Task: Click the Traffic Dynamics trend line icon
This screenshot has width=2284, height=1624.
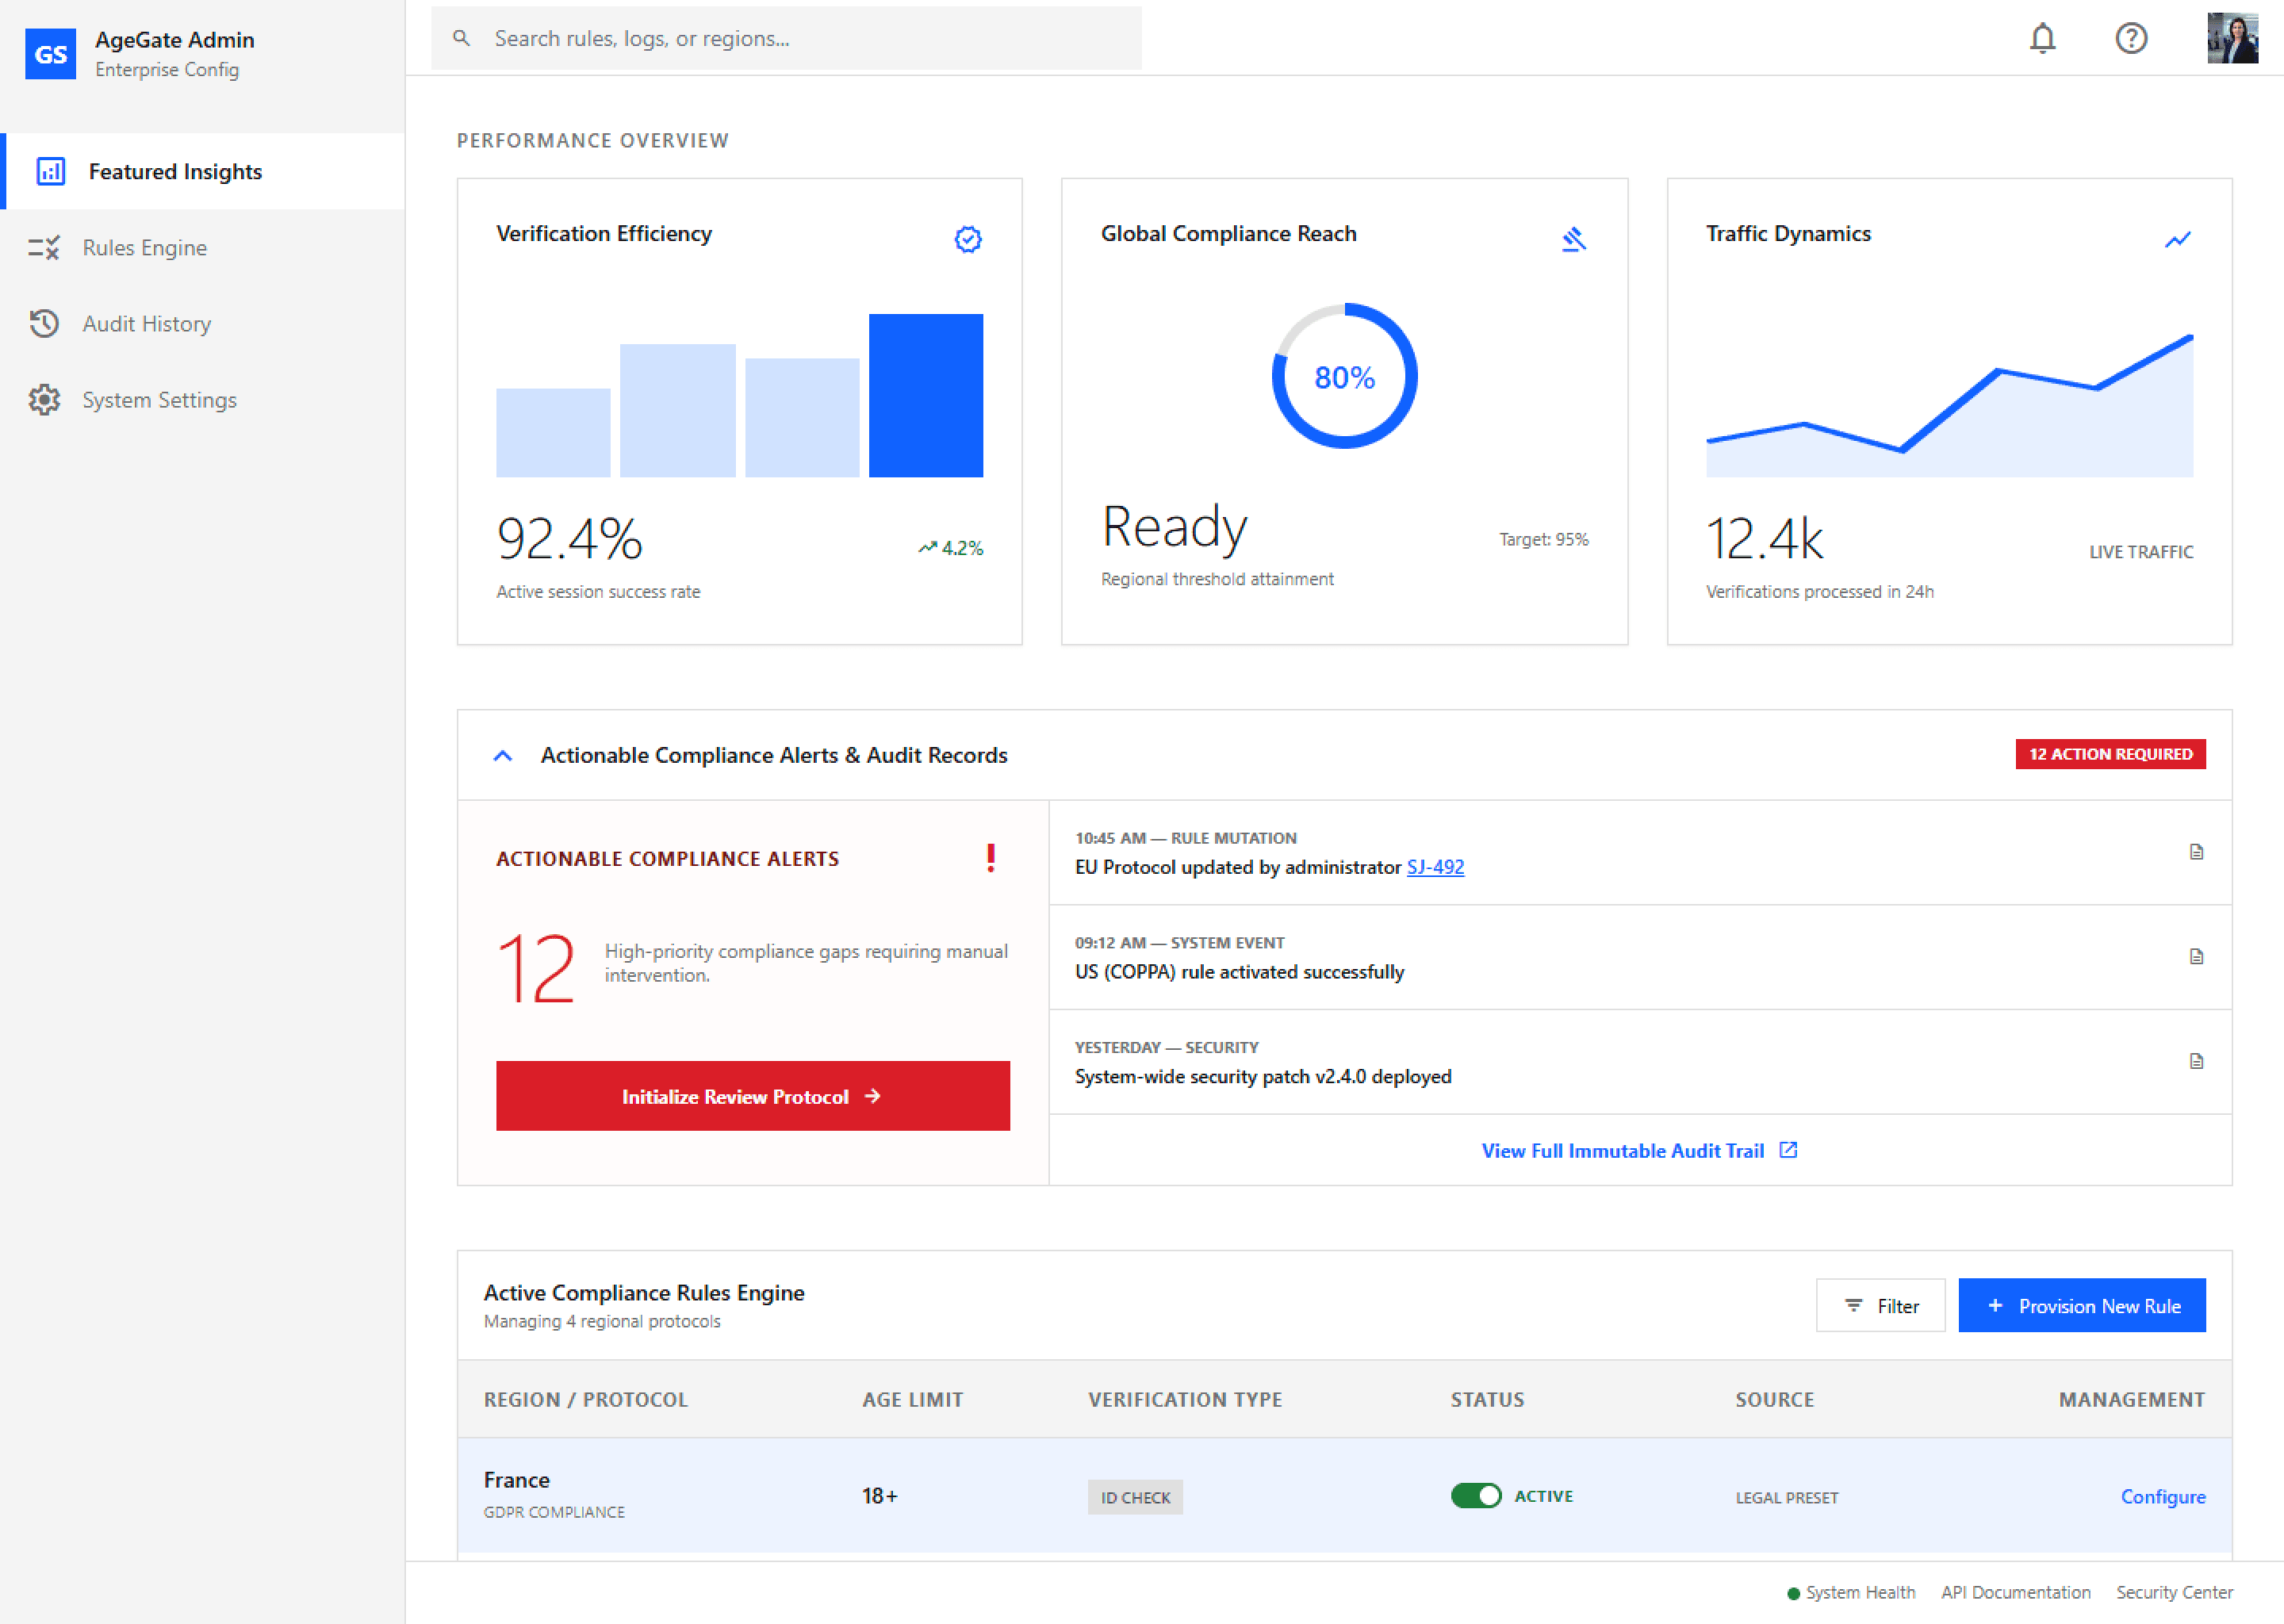Action: [x=2177, y=239]
